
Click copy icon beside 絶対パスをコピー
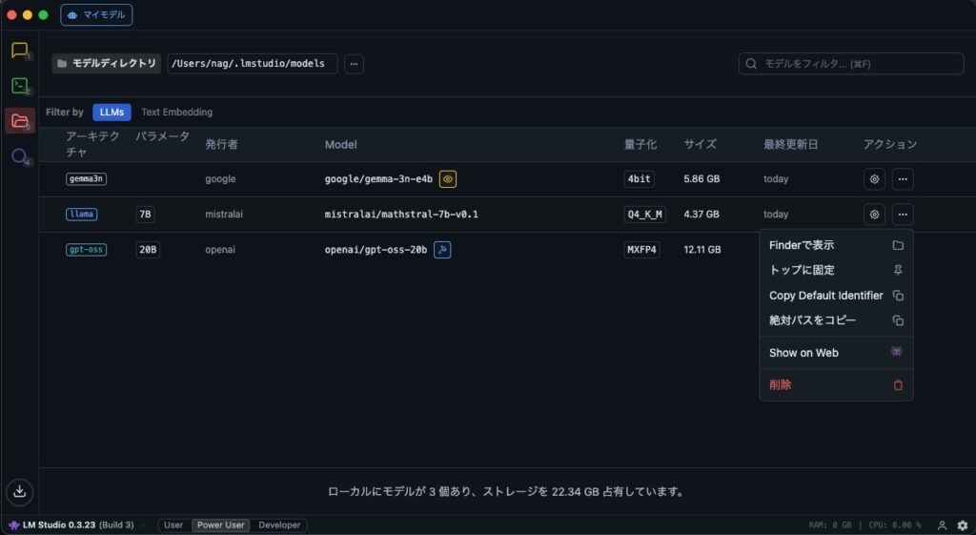(x=898, y=320)
